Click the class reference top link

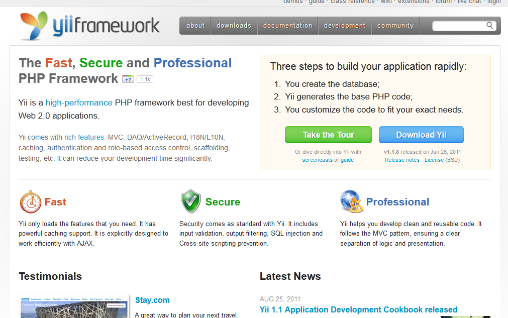point(353,2)
